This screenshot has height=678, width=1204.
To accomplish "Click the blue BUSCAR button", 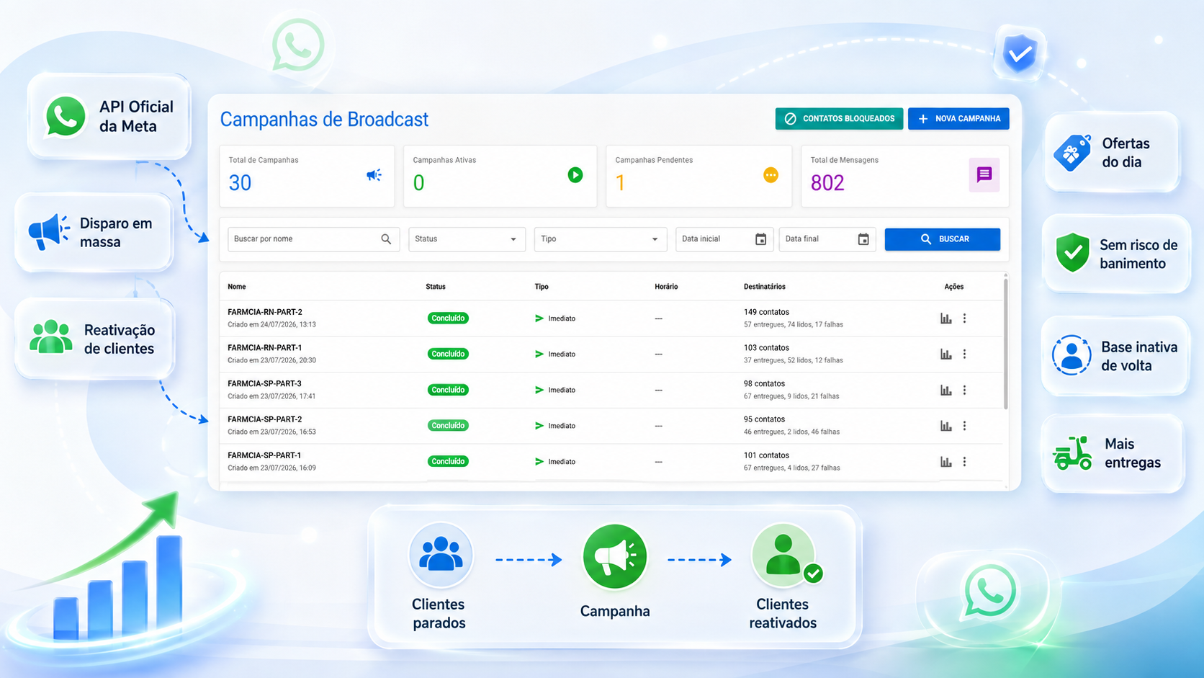I will (x=942, y=239).
